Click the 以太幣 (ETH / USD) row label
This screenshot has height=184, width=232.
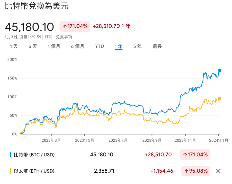[34, 171]
